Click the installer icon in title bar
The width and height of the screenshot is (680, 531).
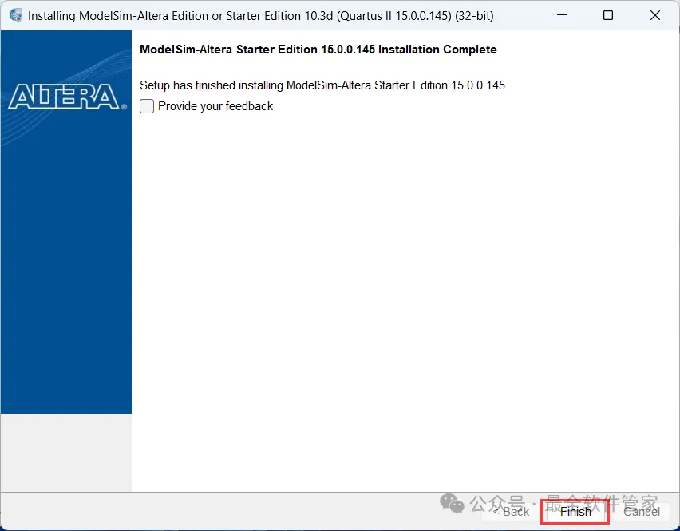click(16, 15)
